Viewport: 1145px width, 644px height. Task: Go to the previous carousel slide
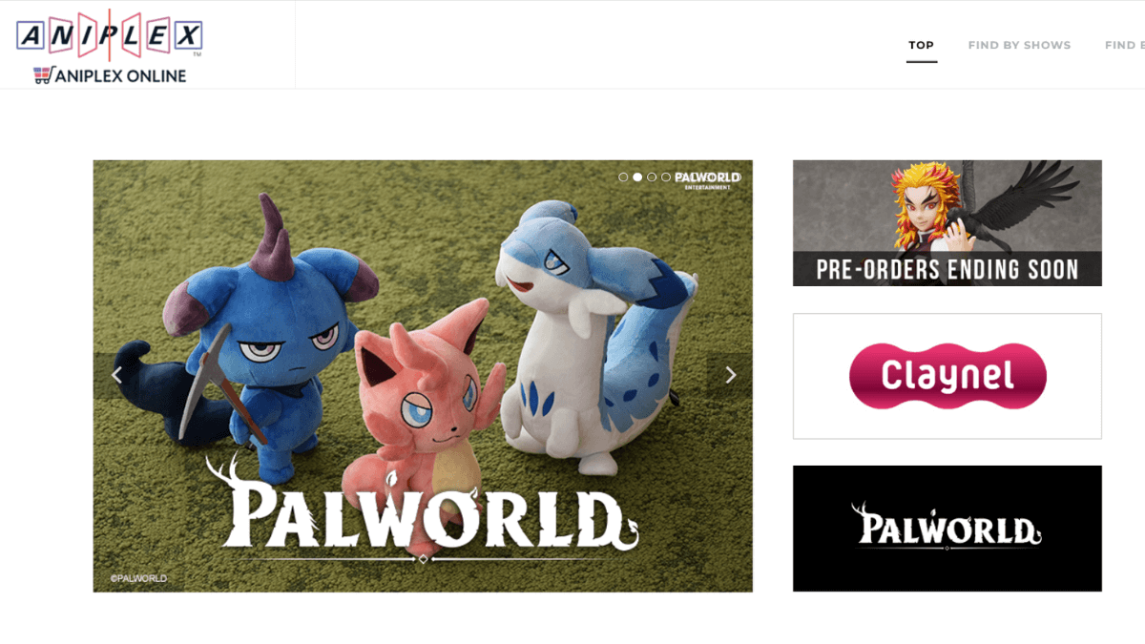[116, 375]
